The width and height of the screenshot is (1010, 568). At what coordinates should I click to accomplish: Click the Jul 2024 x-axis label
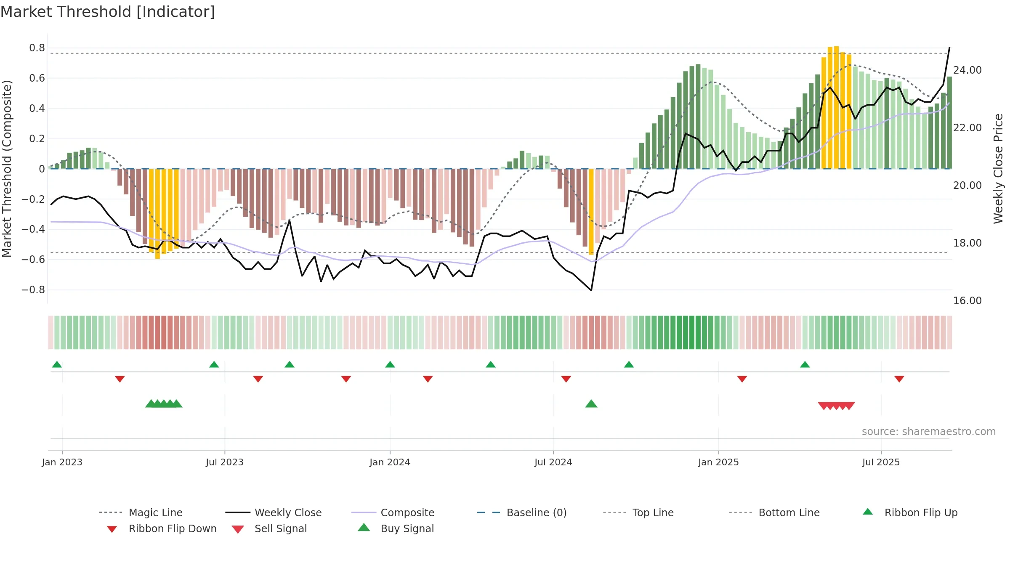pyautogui.click(x=553, y=462)
